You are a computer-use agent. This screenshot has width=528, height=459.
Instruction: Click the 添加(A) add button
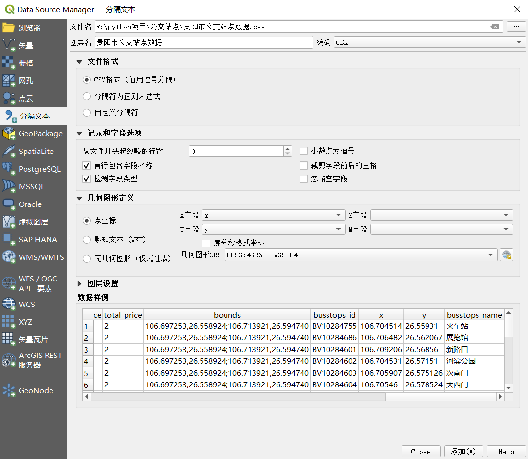tap(464, 452)
